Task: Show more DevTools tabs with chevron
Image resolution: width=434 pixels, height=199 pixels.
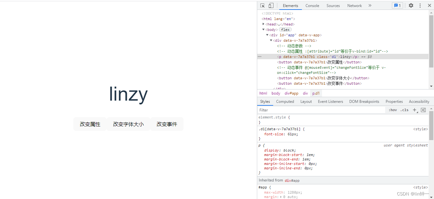Action: pyautogui.click(x=370, y=6)
